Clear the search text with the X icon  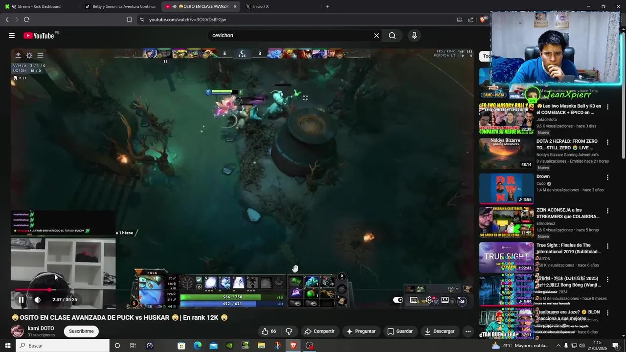pyautogui.click(x=377, y=35)
